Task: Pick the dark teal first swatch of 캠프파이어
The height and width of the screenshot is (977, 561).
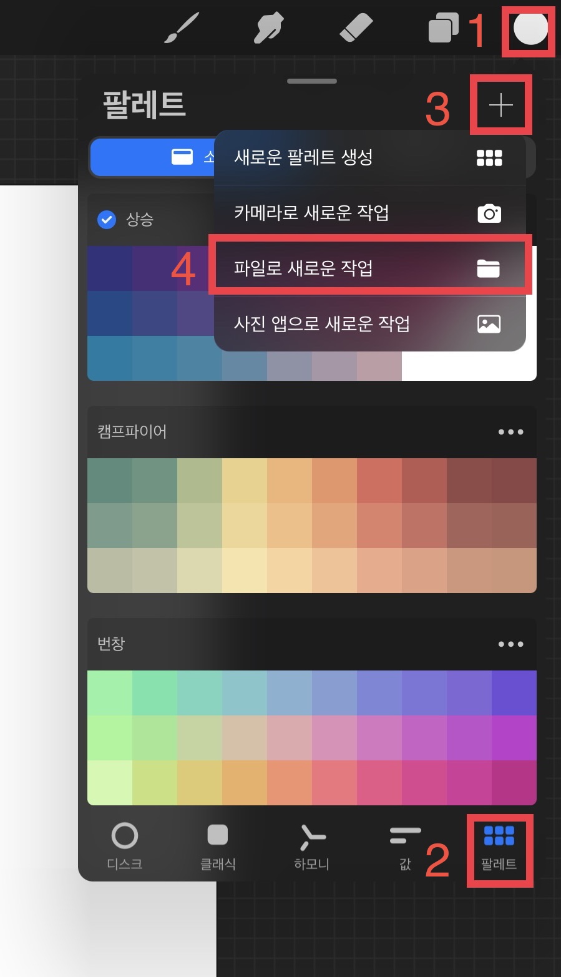Action: pos(110,481)
